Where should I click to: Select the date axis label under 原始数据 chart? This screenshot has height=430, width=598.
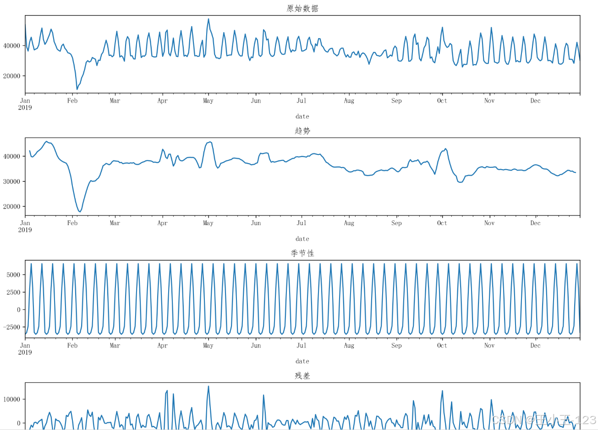tap(302, 116)
